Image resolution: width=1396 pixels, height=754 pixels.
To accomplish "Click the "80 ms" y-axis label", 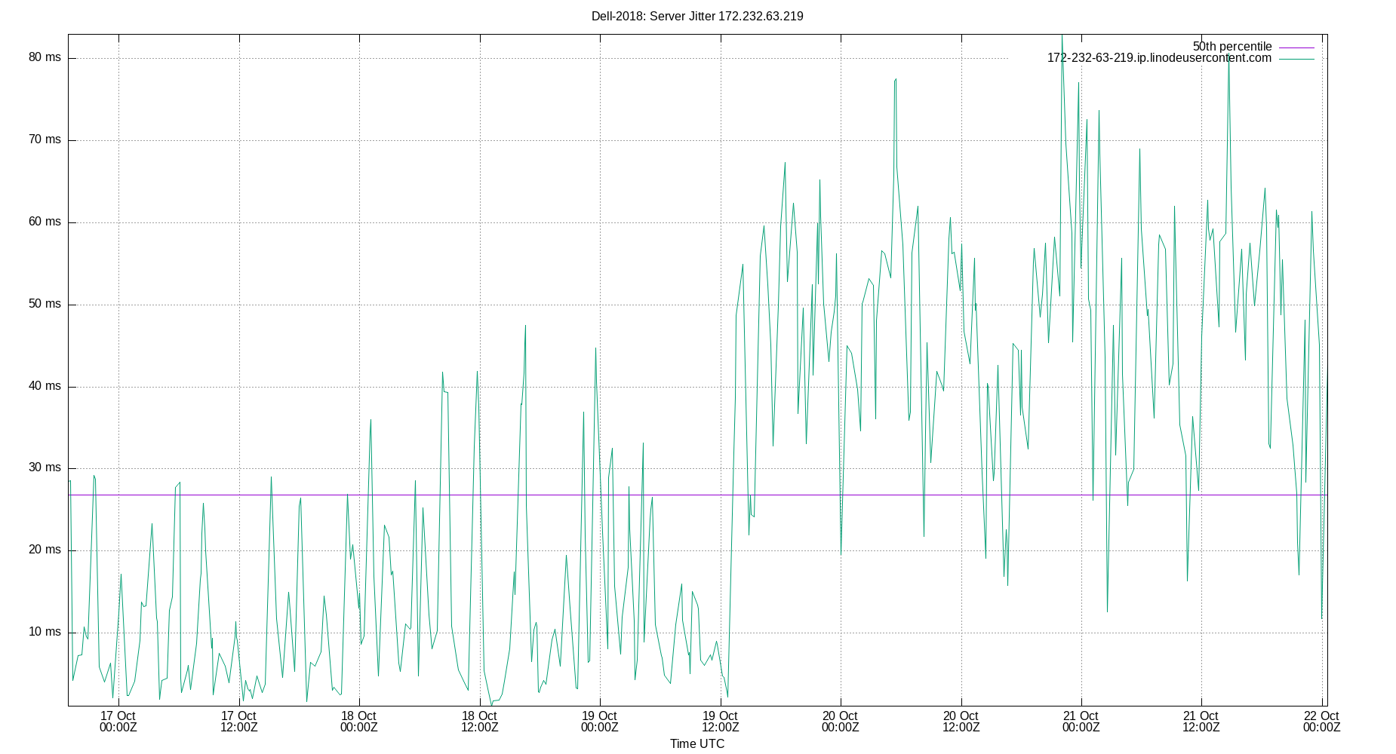I will point(45,57).
